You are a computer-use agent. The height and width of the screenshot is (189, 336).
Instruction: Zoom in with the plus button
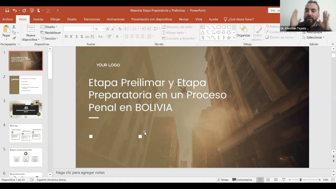(x=319, y=180)
